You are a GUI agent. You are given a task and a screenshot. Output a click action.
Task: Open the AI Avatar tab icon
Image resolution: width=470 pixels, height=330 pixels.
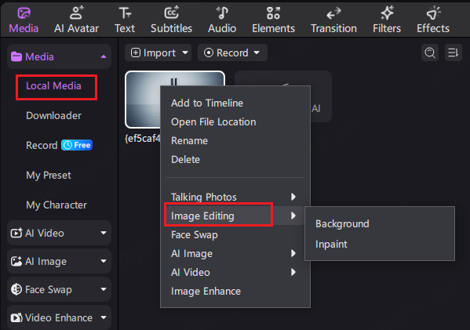point(77,13)
